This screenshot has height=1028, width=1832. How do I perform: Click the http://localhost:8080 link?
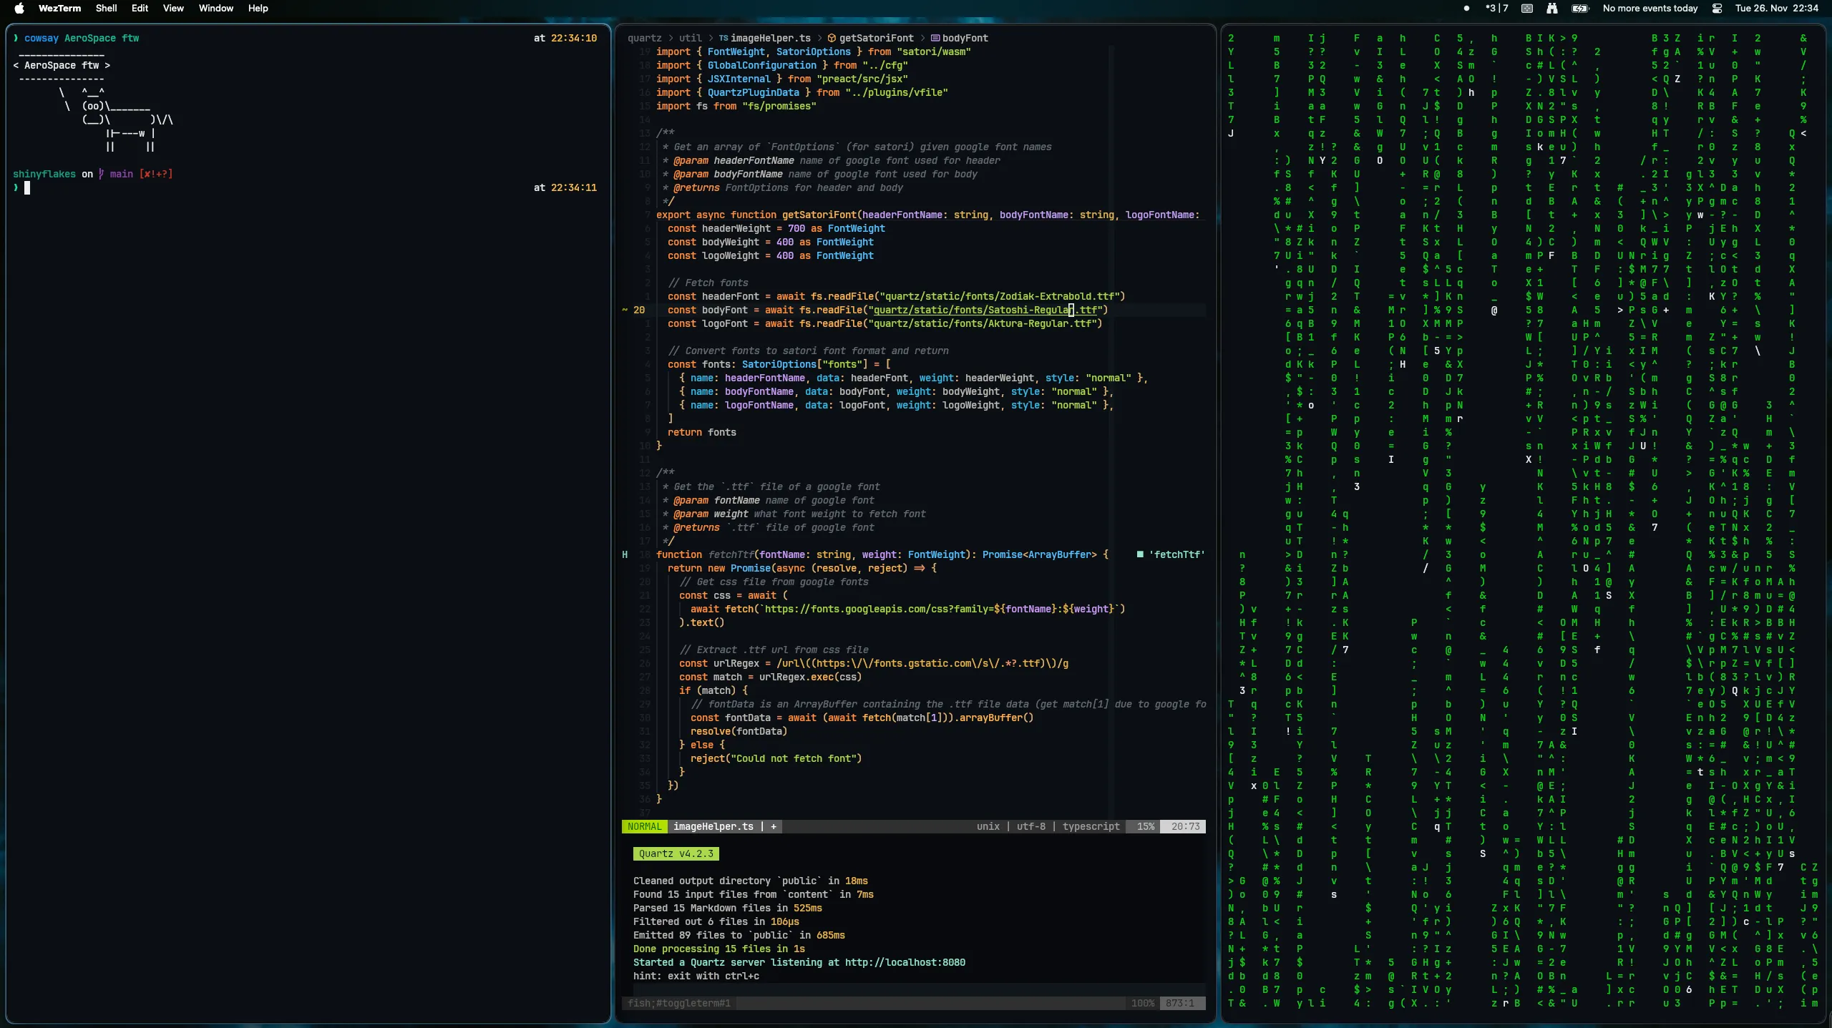[x=905, y=962]
